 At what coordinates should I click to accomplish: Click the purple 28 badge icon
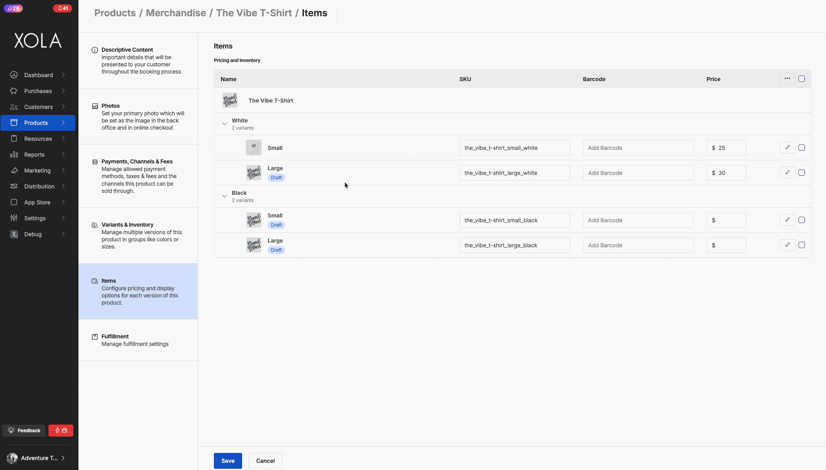(13, 8)
